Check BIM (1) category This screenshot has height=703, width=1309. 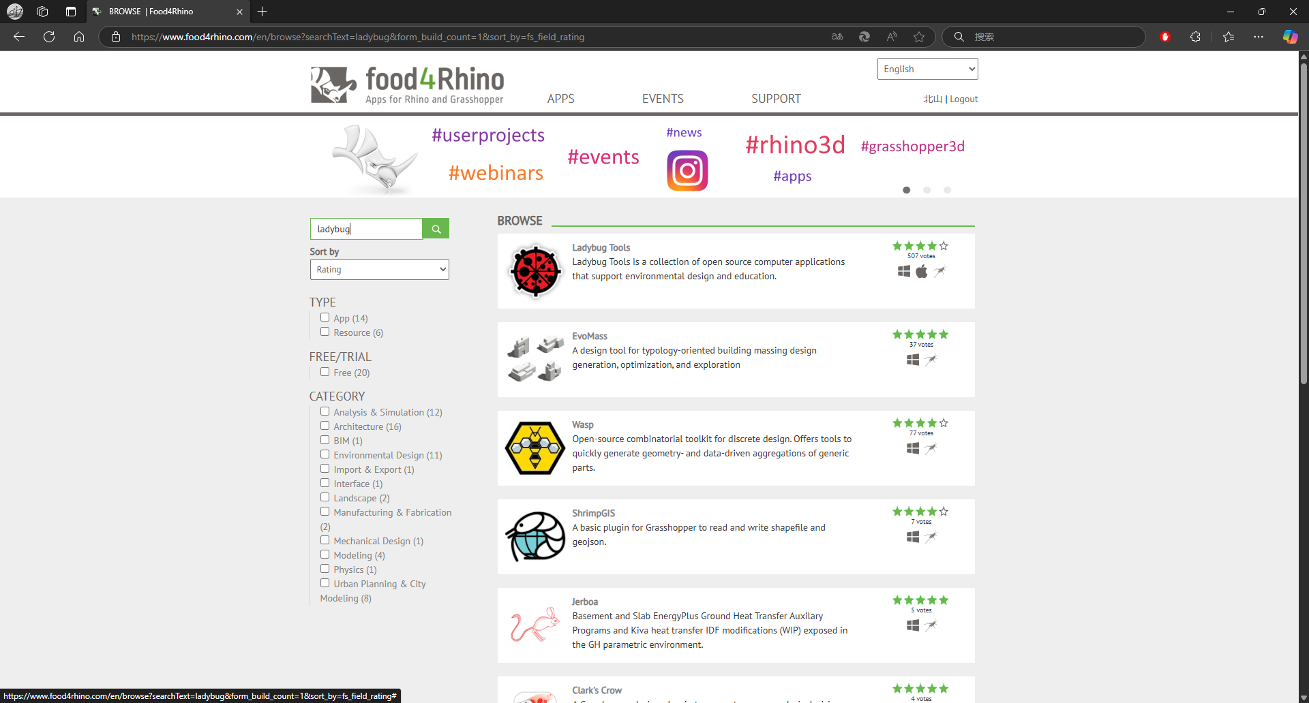click(x=325, y=440)
